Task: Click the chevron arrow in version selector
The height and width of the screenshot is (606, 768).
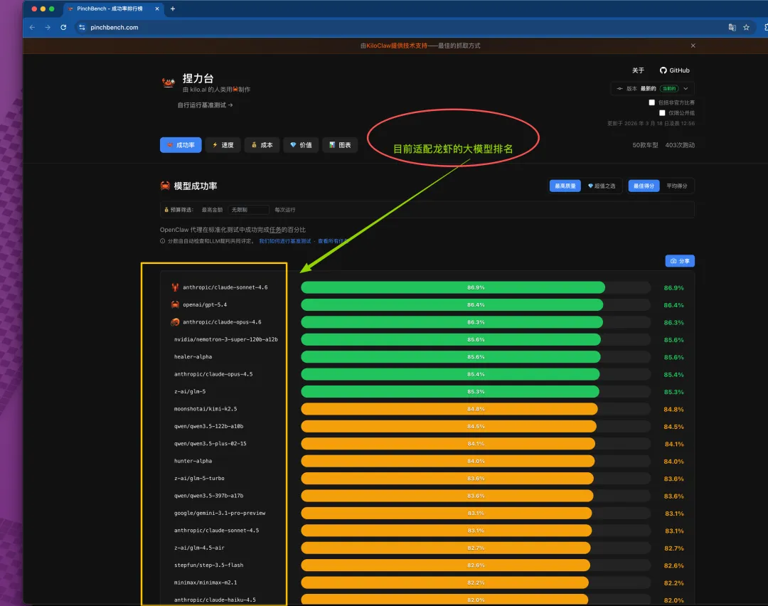Action: [x=686, y=89]
